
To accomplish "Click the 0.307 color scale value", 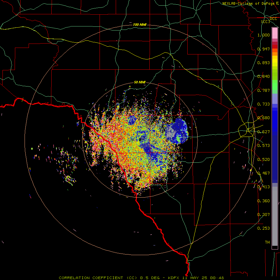I will click(264, 215).
